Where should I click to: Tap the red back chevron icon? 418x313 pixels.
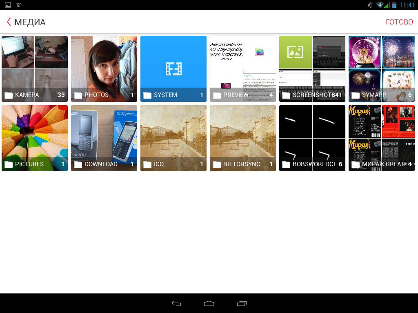9,22
